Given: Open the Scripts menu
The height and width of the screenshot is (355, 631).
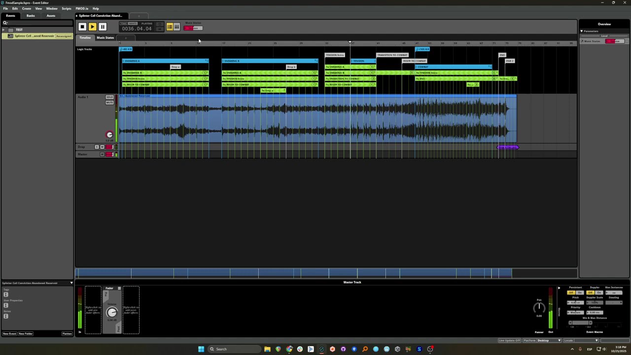Looking at the screenshot, I should (x=67, y=8).
